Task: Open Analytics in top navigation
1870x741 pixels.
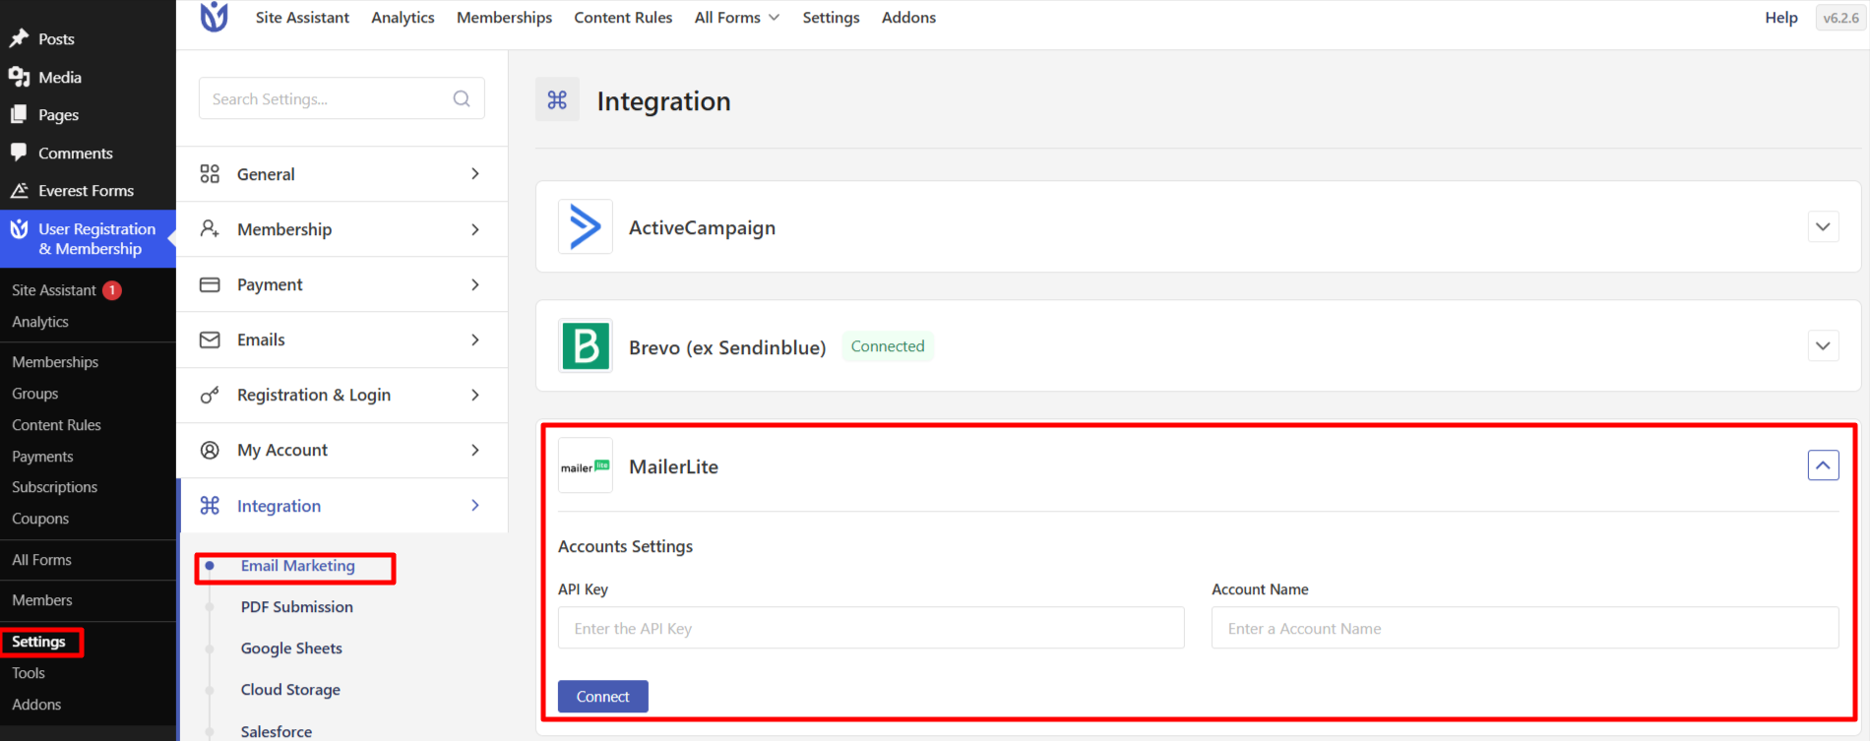Action: (403, 18)
